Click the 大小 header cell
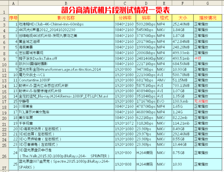 [x=183, y=18]
